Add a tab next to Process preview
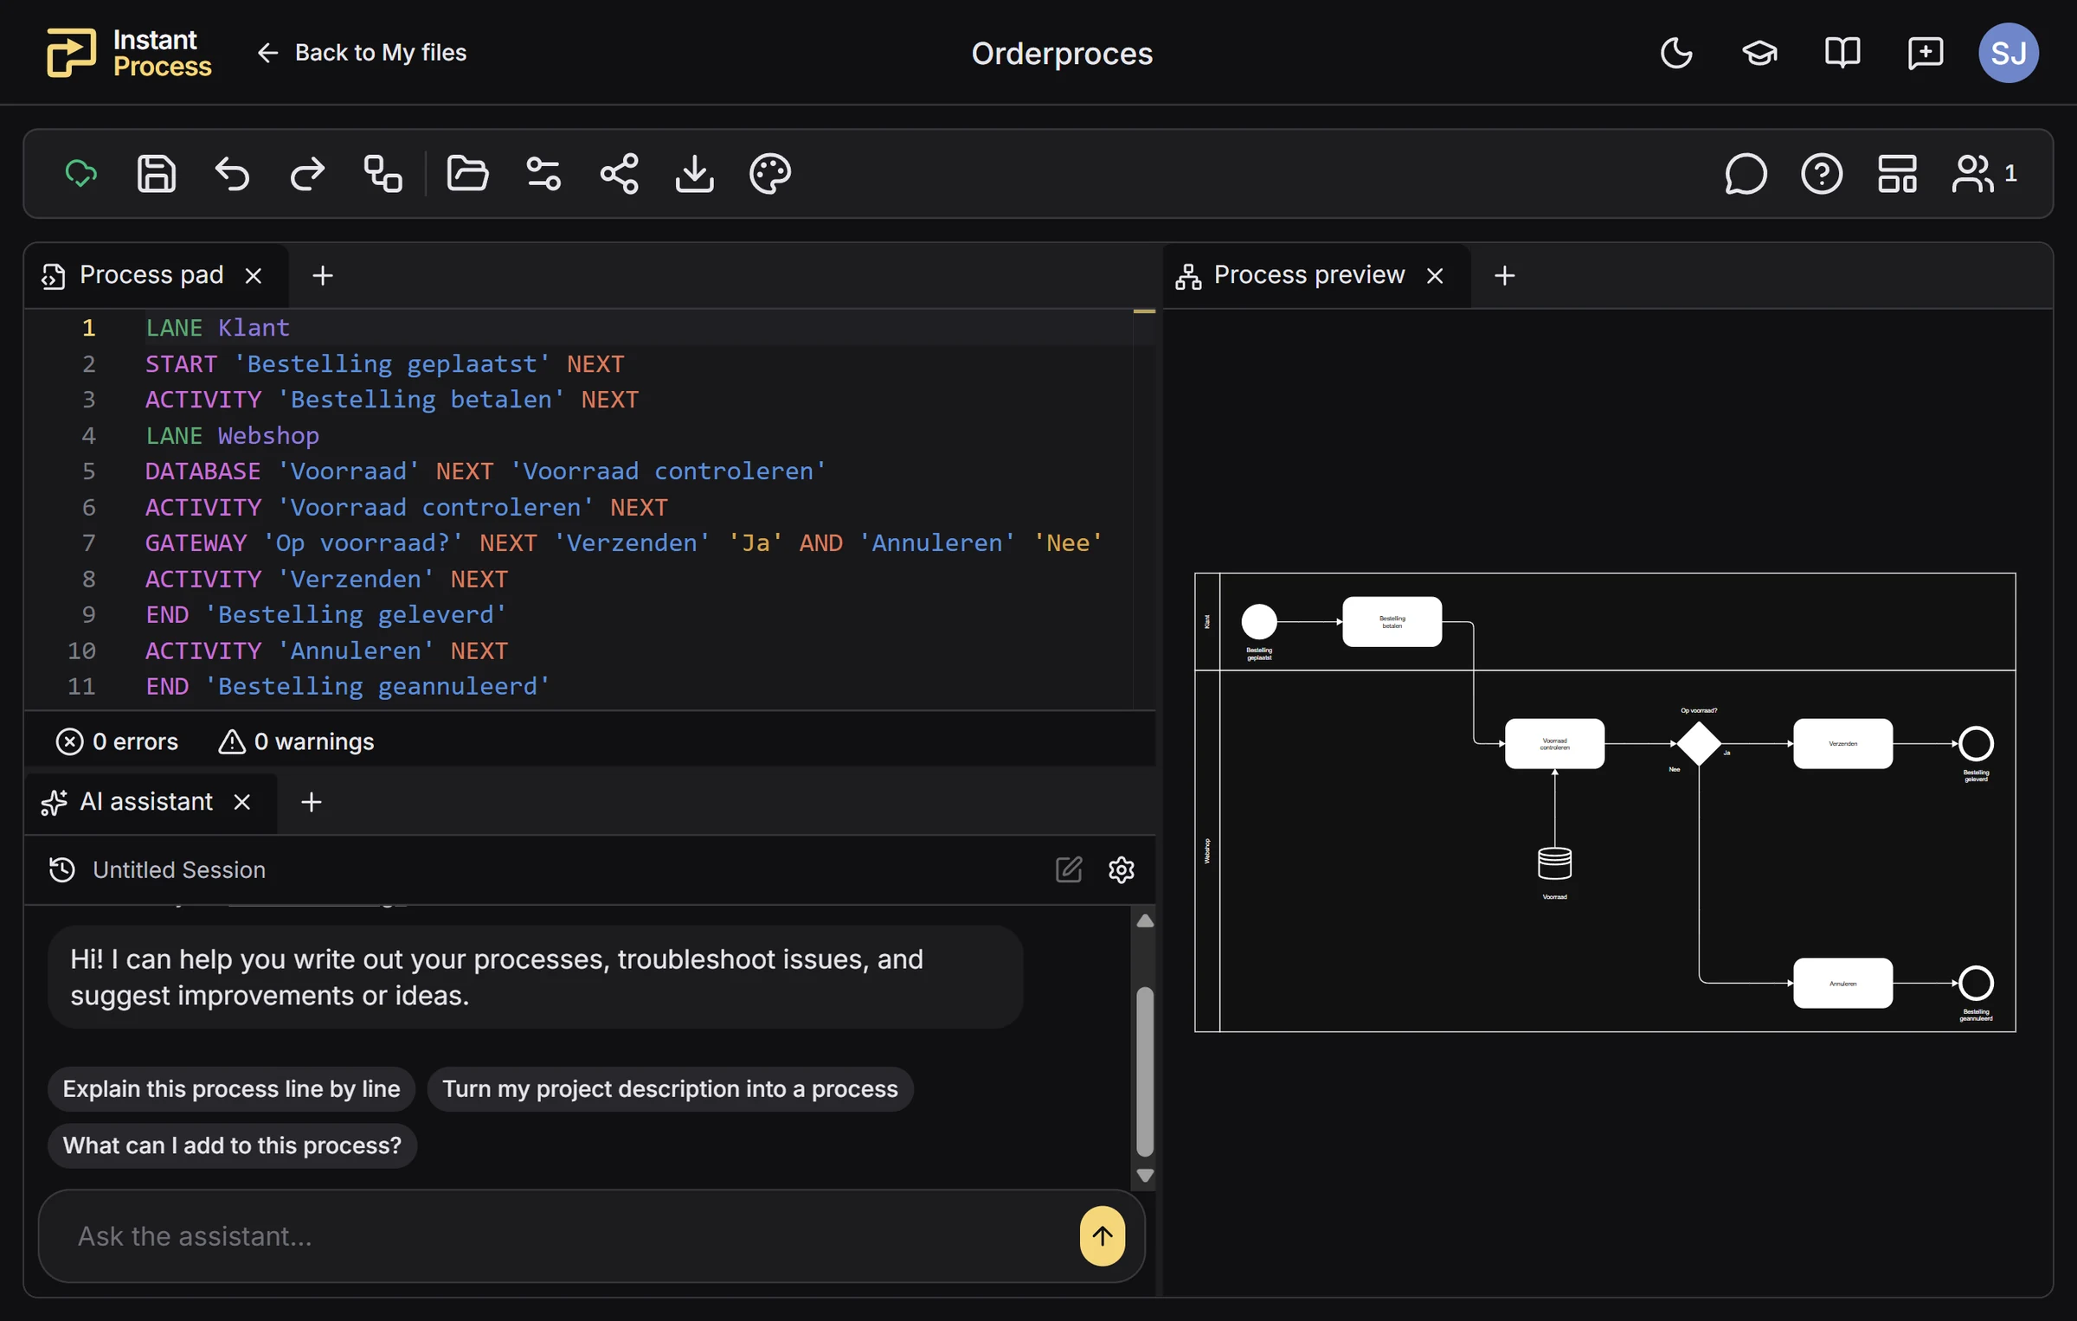Viewport: 2077px width, 1321px height. [1505, 276]
